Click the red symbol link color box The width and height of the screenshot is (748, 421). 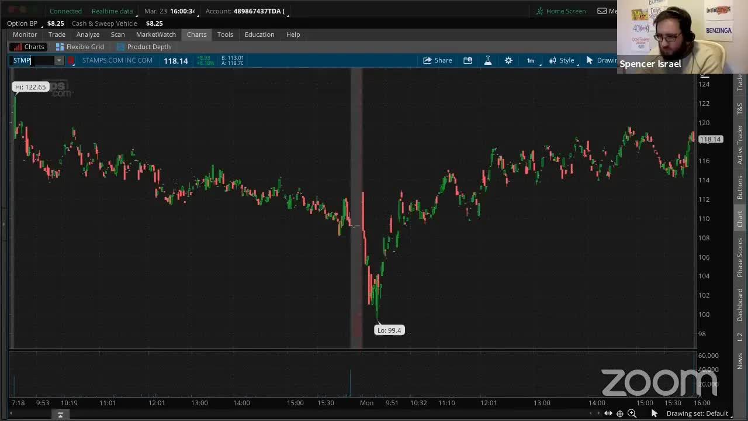pyautogui.click(x=71, y=60)
